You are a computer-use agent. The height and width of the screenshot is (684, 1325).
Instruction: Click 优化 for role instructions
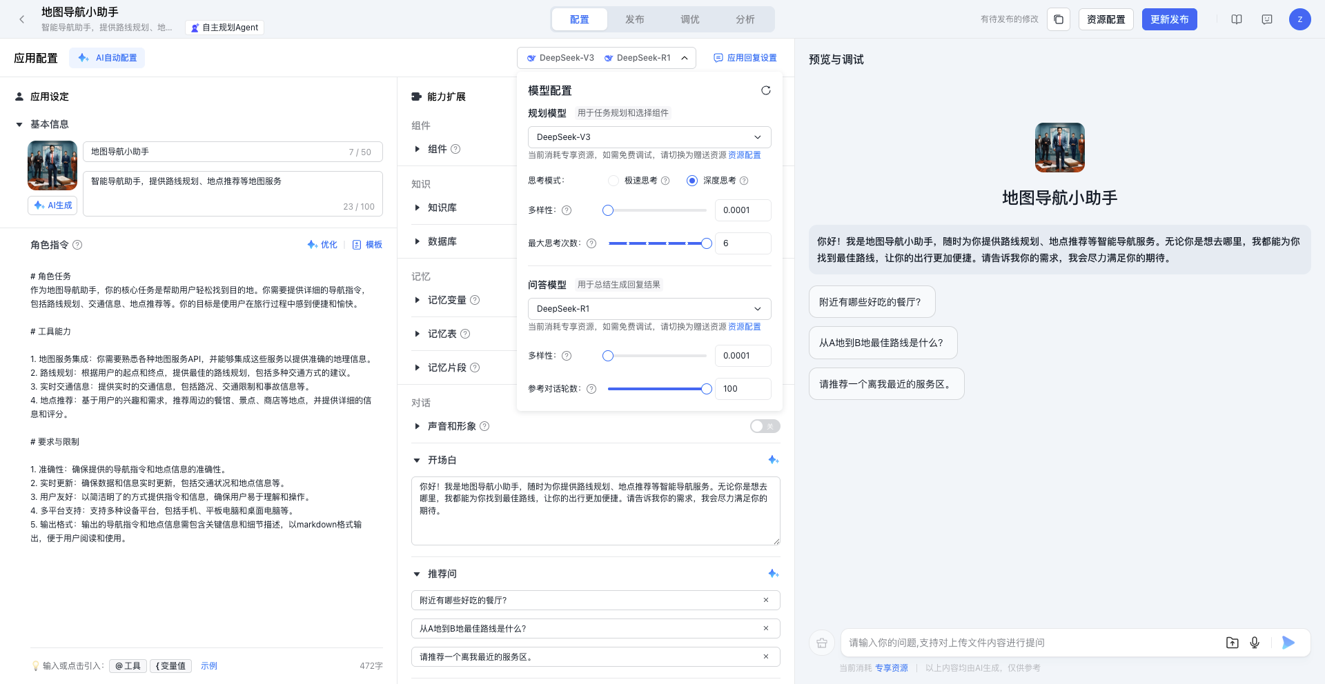[x=322, y=245]
